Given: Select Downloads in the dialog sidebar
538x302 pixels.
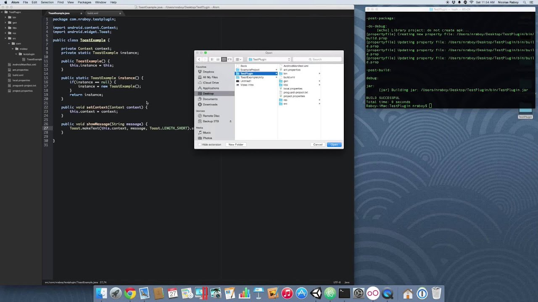Looking at the screenshot, I should coord(210,104).
